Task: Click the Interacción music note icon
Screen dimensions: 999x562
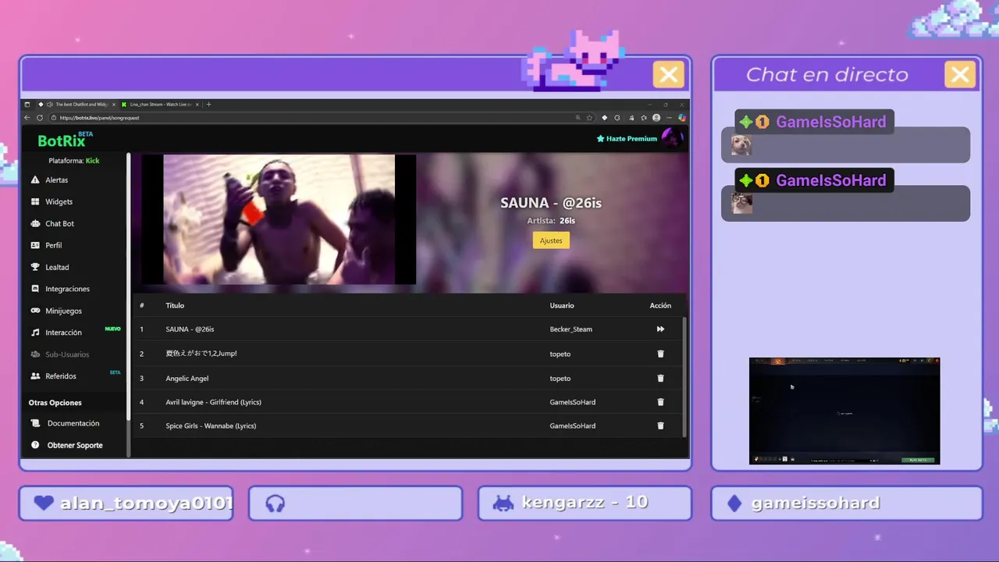Action: coord(35,333)
